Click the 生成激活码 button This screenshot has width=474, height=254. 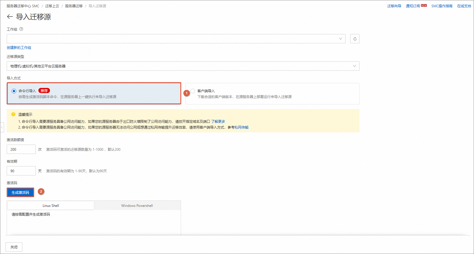click(x=20, y=192)
